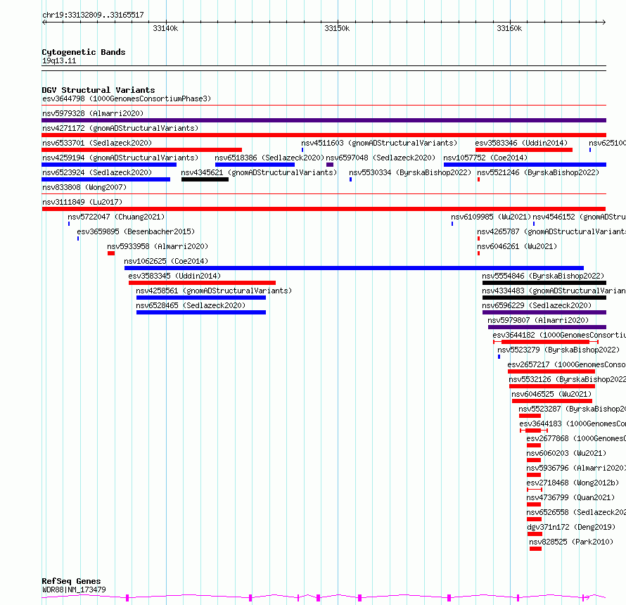Select the blue nsv6518386 Sedlazeck2020 bar

255,165
